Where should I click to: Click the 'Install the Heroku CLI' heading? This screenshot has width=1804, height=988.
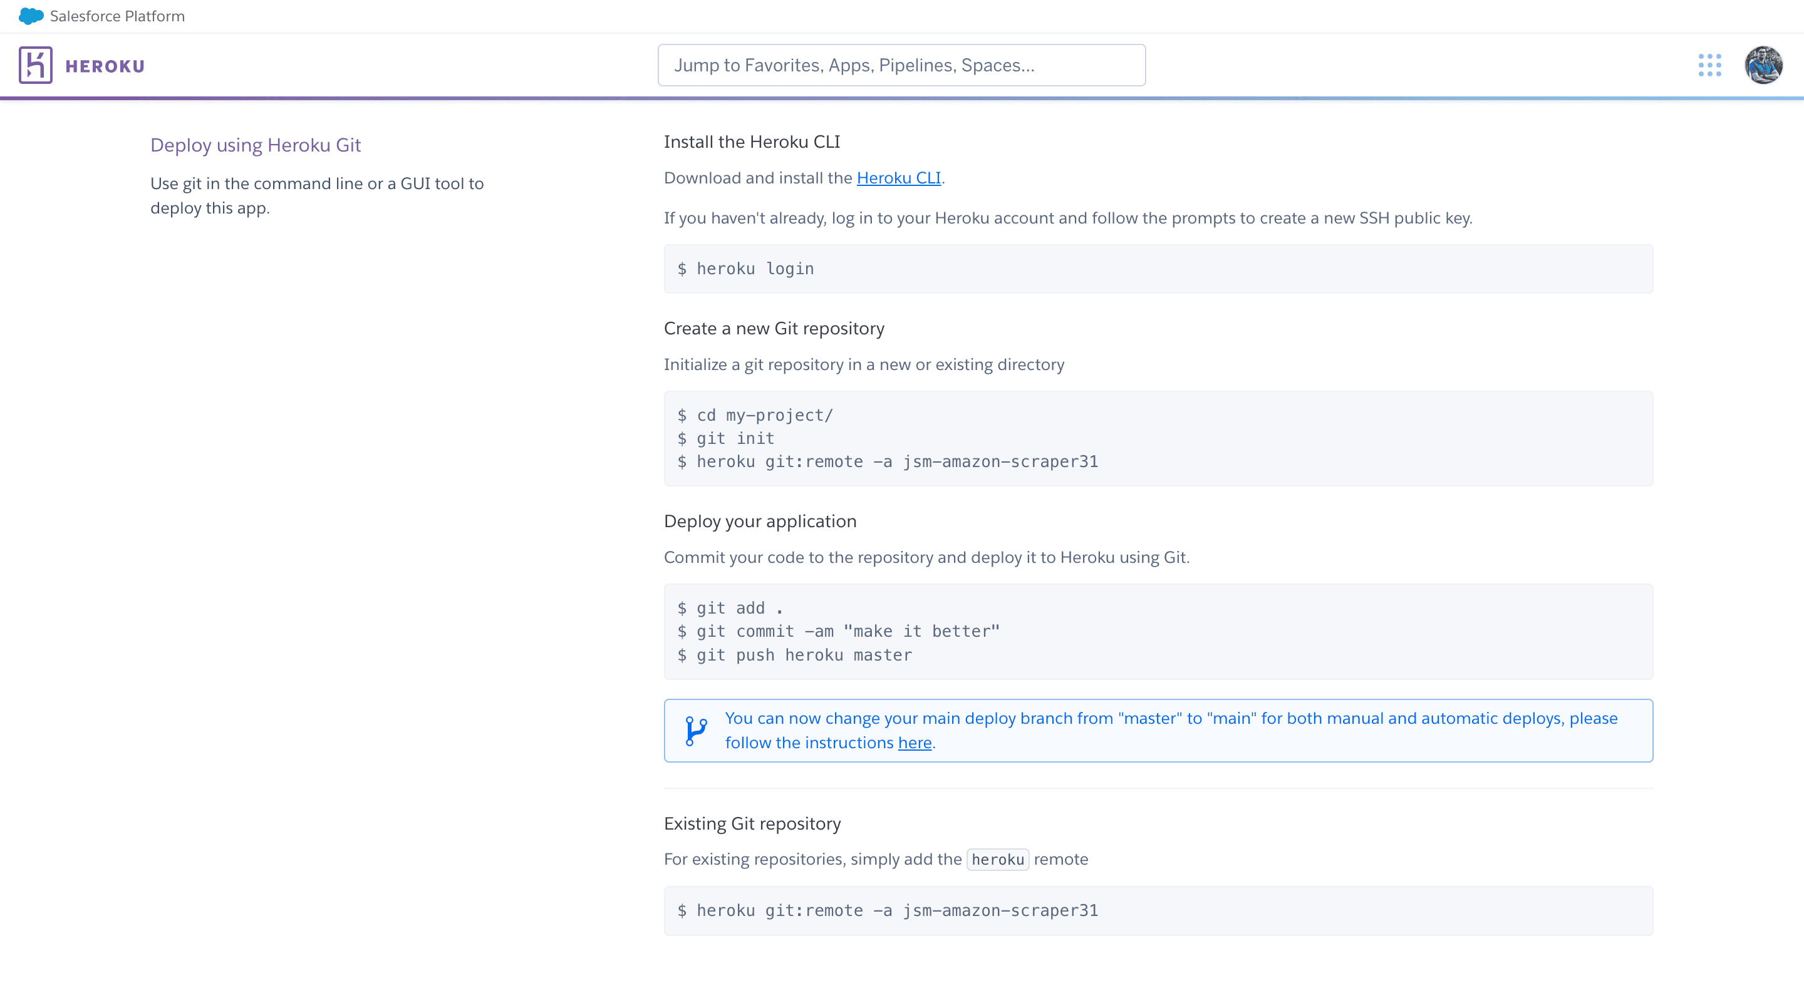752,142
